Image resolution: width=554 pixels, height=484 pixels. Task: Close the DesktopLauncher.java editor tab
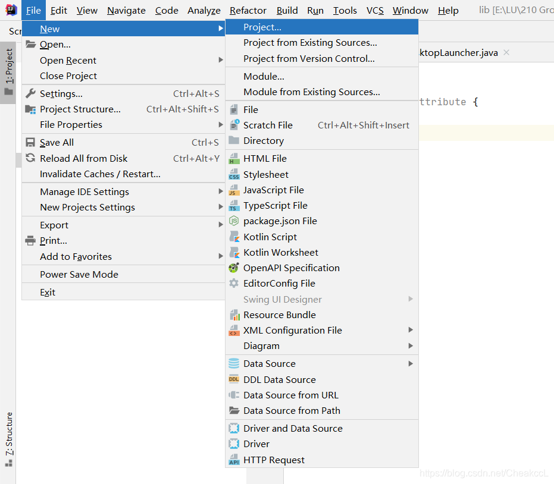click(x=506, y=52)
